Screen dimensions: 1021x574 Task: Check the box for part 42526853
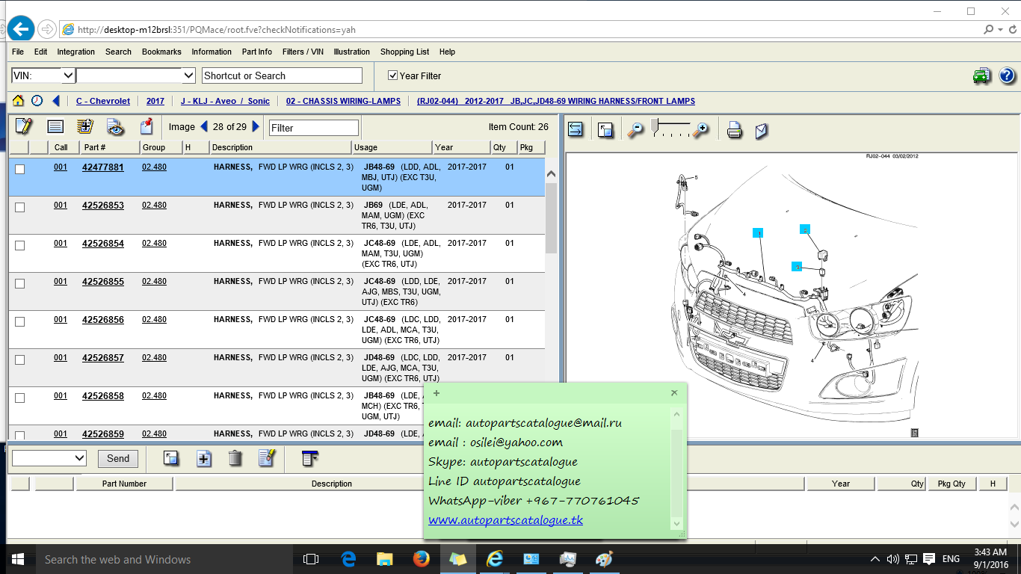click(x=20, y=207)
